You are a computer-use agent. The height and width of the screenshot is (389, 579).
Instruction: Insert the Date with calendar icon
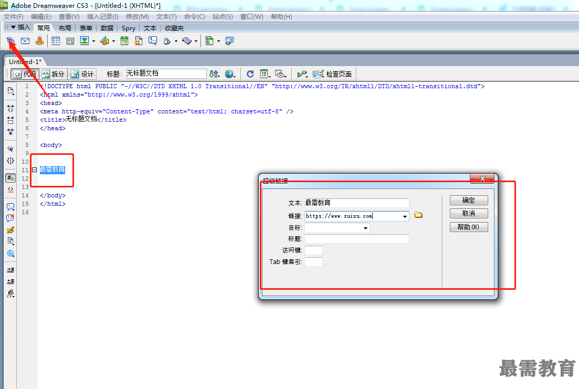coord(124,40)
